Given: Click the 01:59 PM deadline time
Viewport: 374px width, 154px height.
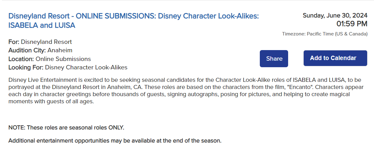Looking at the screenshot, I should click(352, 24).
